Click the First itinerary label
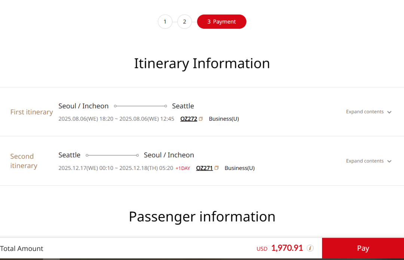 click(31, 112)
